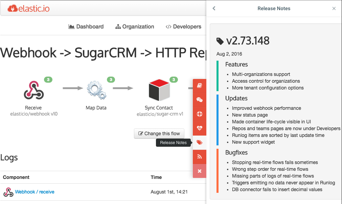Click the webhook icon in the logs row
The image size is (342, 204).
point(8,192)
